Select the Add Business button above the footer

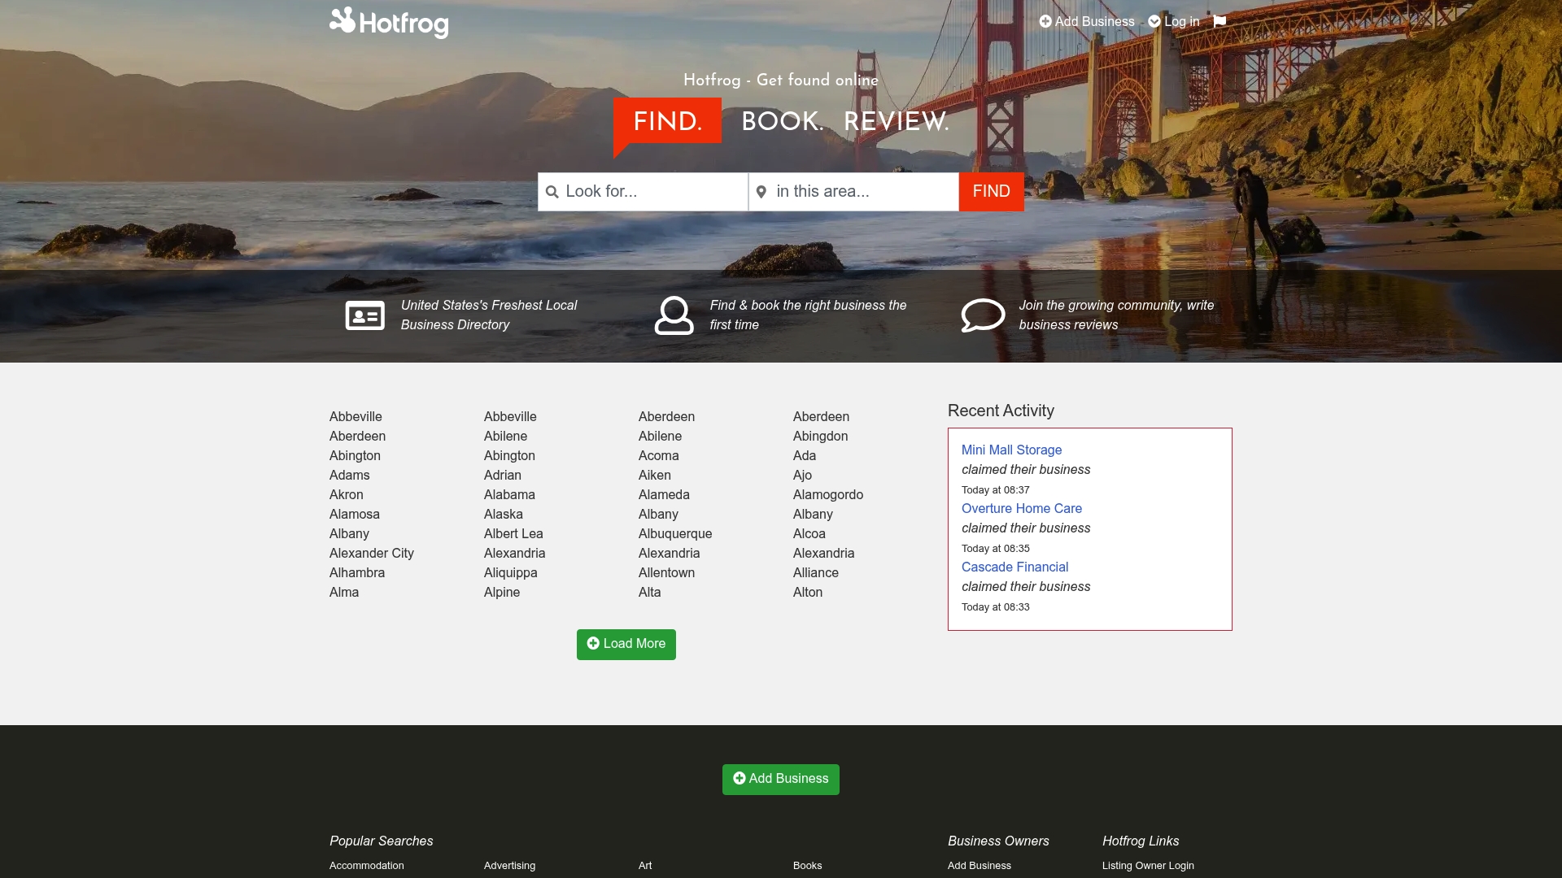[780, 778]
